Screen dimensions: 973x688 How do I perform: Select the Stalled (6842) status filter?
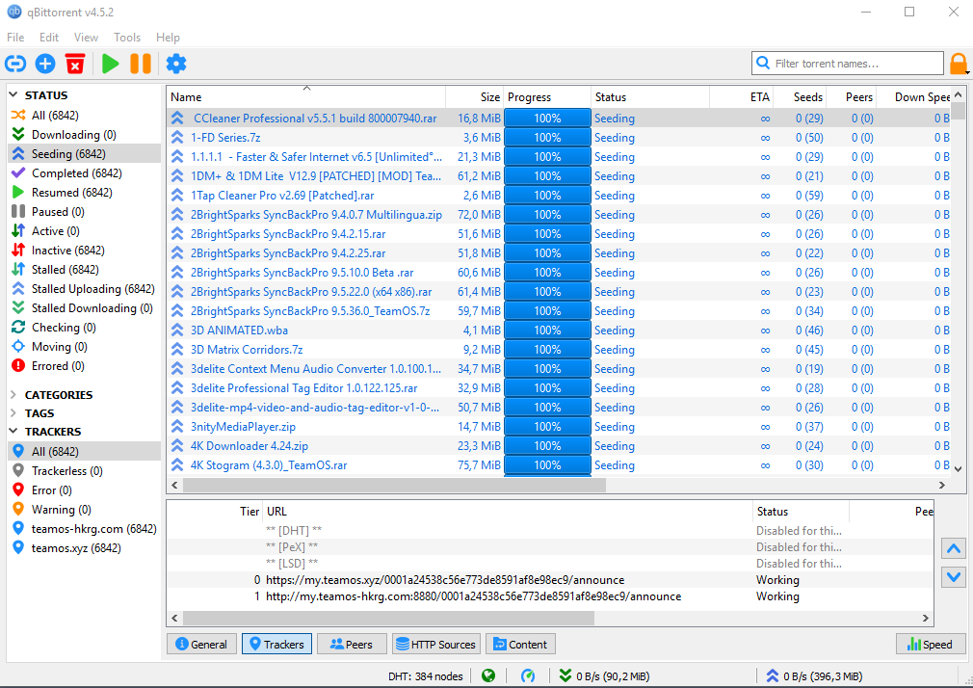[84, 269]
